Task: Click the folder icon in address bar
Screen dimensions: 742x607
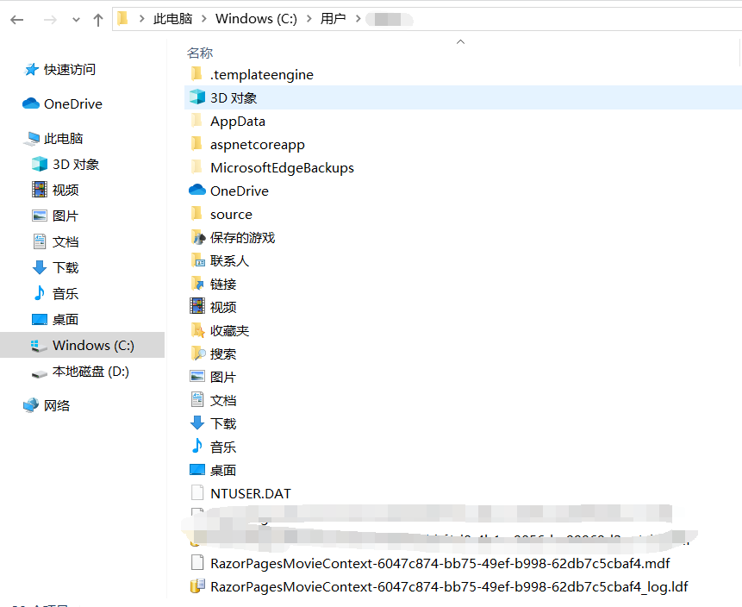Action: point(123,18)
